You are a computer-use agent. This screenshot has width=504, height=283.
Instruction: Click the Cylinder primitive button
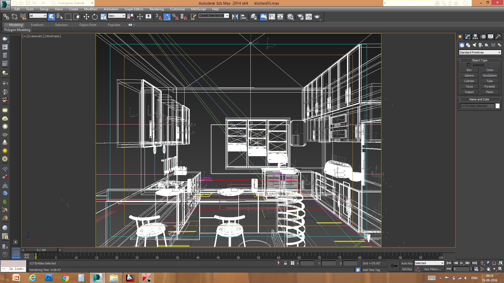point(469,81)
